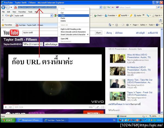Open the File menu
The height and width of the screenshot is (128, 164).
coord(3,12)
